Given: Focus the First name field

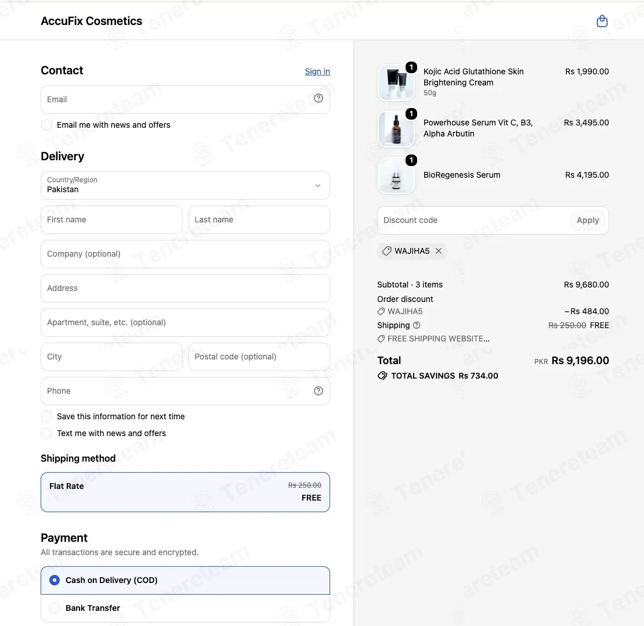Looking at the screenshot, I should (112, 220).
